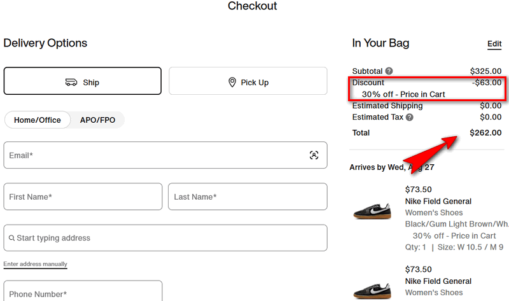Choose the Pick Up delivery option
The width and height of the screenshot is (509, 301).
248,81
